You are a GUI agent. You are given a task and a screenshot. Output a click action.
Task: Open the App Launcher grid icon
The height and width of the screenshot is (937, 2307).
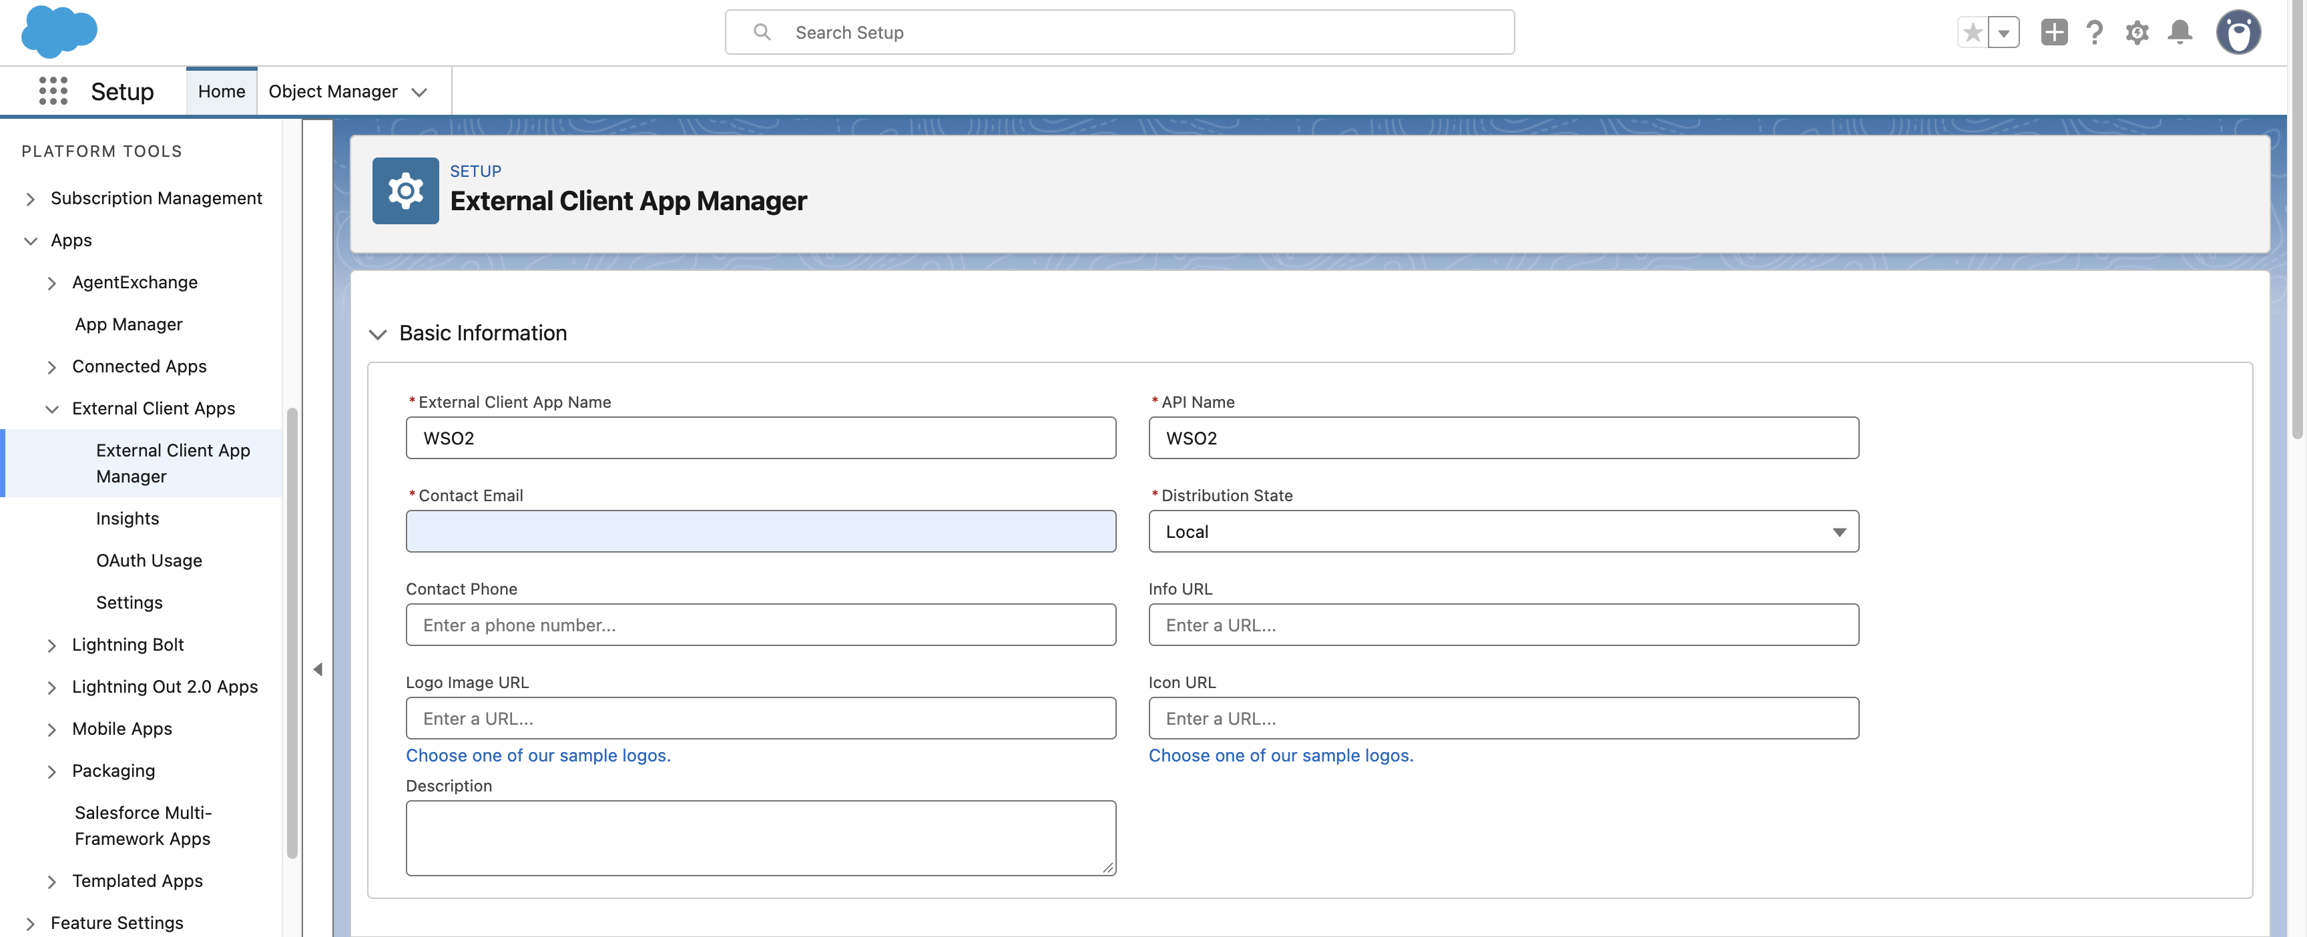(53, 91)
